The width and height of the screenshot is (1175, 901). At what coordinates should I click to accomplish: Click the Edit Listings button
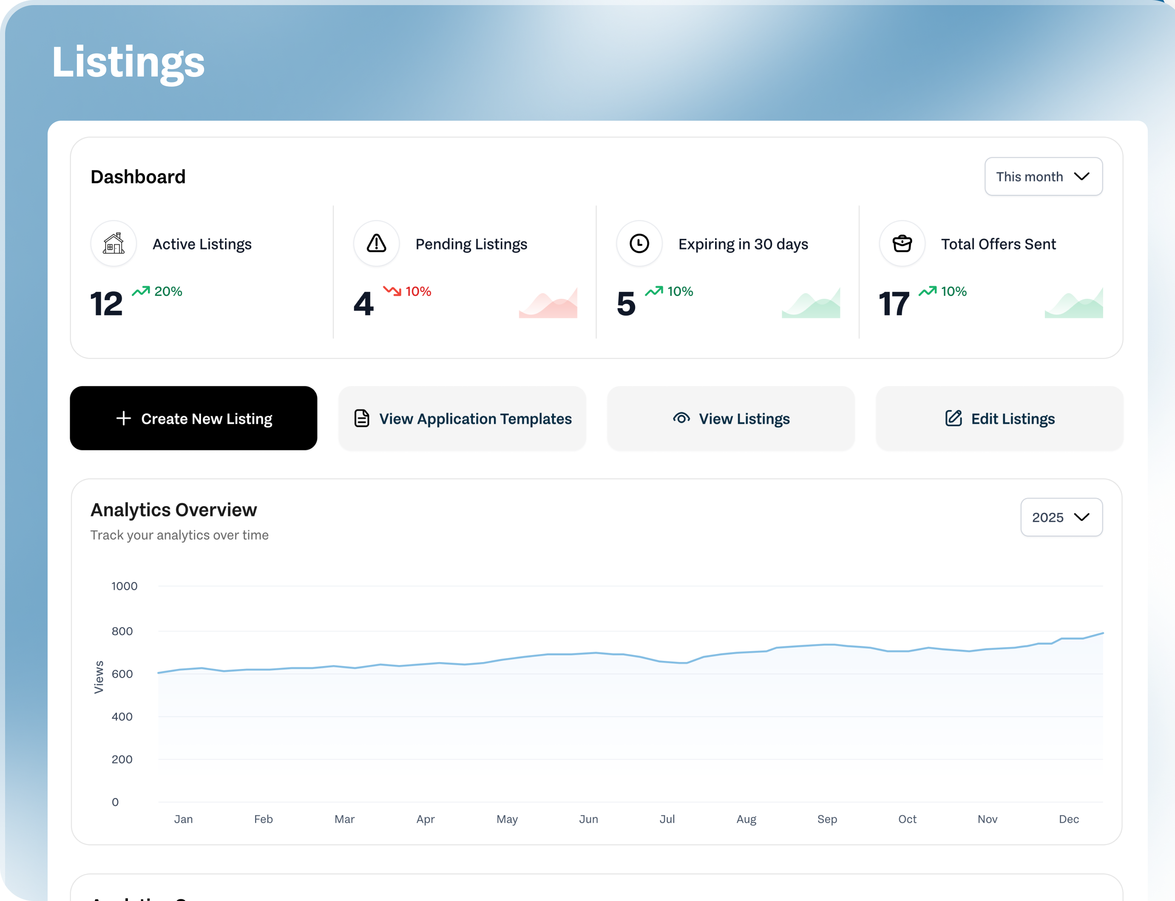click(999, 418)
